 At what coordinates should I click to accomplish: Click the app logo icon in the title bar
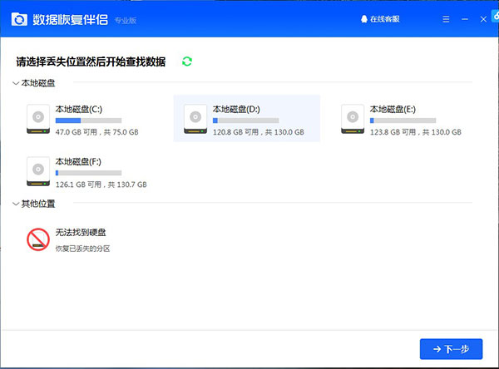coord(19,19)
